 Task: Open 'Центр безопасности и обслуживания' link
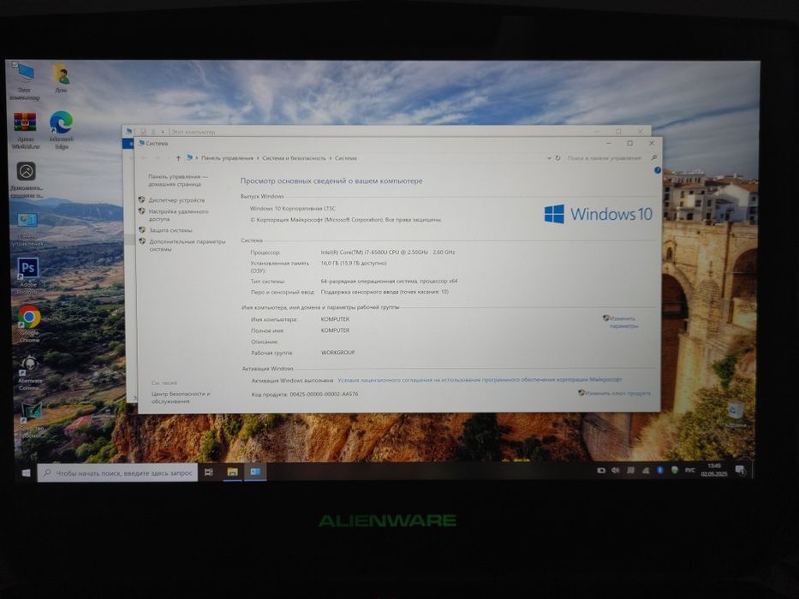click(x=181, y=397)
